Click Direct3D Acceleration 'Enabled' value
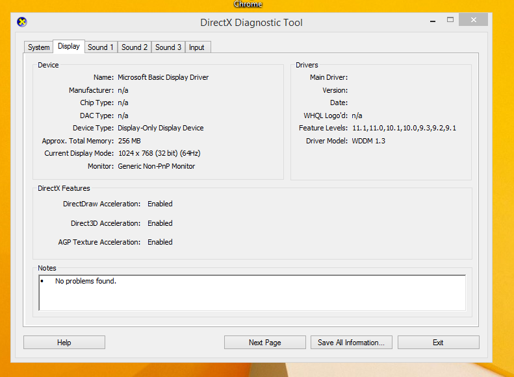 (160, 223)
